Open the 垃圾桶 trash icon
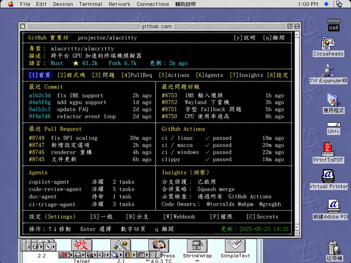 pyautogui.click(x=334, y=250)
